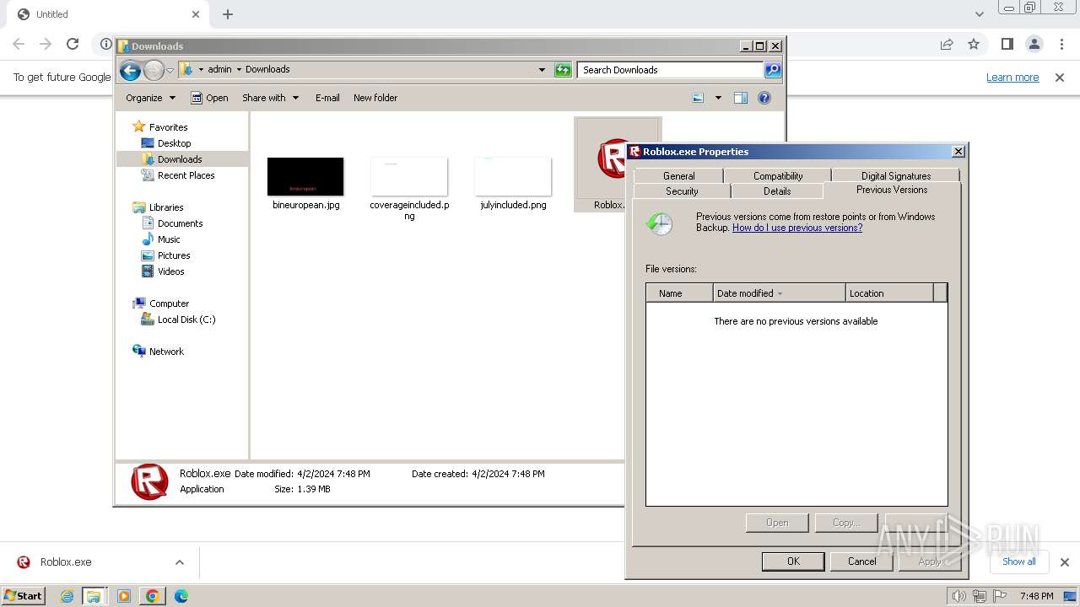1080x607 pixels.
Task: Click the volume speaker tray icon
Action: pos(958,596)
